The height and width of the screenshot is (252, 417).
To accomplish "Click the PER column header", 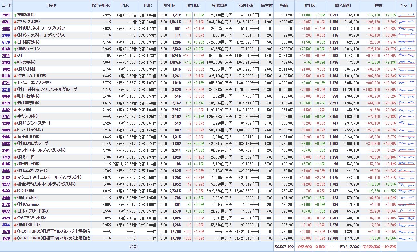I will [125, 6].
